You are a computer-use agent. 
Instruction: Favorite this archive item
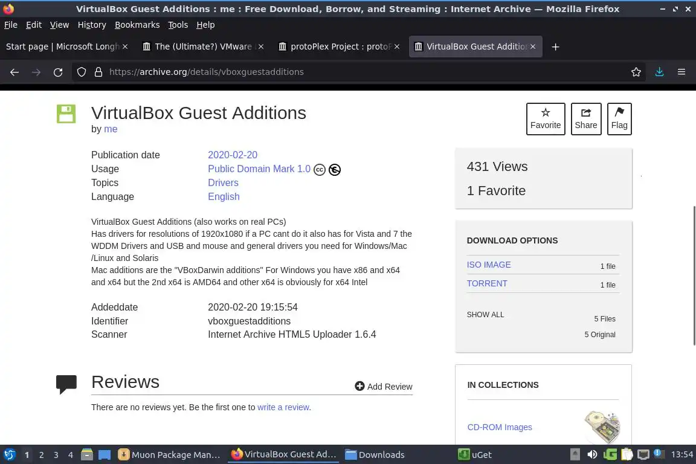546,119
